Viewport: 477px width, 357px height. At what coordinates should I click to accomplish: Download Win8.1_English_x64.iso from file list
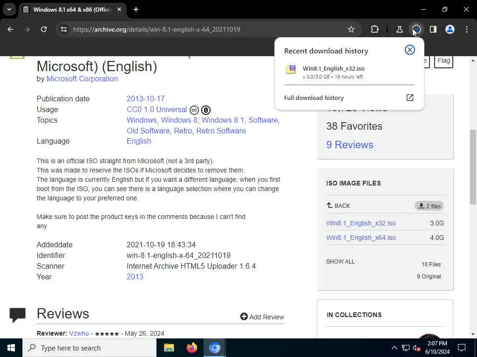361,238
